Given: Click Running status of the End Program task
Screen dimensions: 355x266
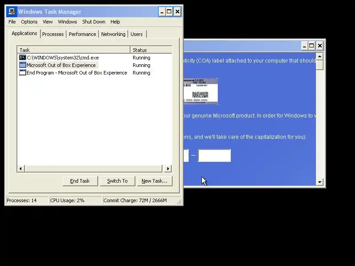Looking at the screenshot, I should coord(142,73).
